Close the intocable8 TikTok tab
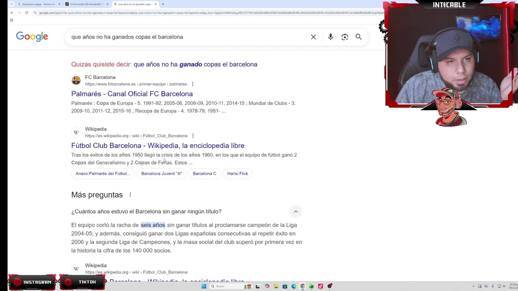Viewport: 518px width, 291px height. click(x=107, y=4)
